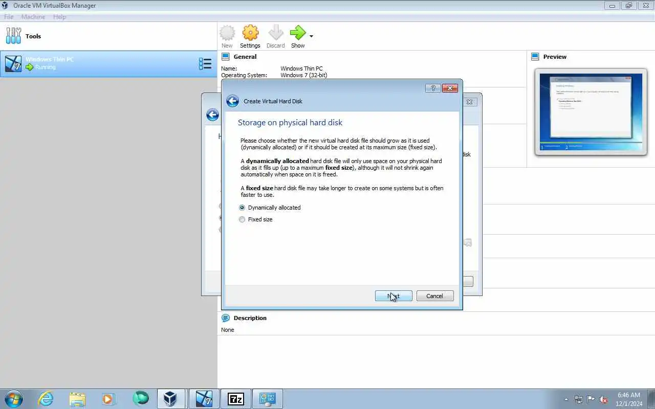The height and width of the screenshot is (409, 655).
Task: Click the Tools icon in the sidebar
Action: coord(14,36)
